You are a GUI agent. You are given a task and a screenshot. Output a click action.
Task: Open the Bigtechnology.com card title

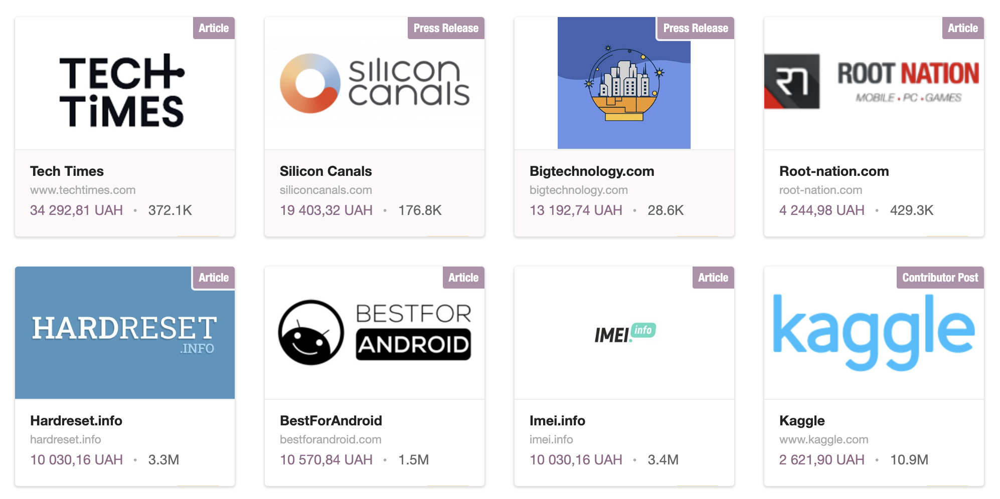(592, 171)
